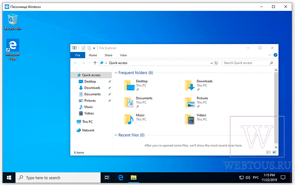This screenshot has width=295, height=185.
Task: Select Music in navigation pane
Action: 88,107
